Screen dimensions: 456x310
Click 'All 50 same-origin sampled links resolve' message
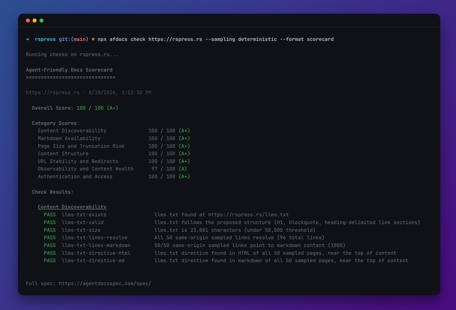click(x=214, y=238)
